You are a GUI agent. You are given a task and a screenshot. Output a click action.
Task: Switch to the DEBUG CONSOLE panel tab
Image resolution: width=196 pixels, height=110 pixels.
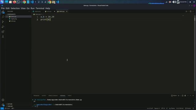pyautogui.click(x=53, y=96)
